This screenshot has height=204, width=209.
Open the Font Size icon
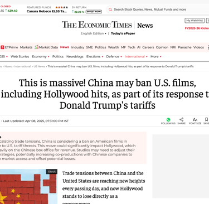click(195, 120)
